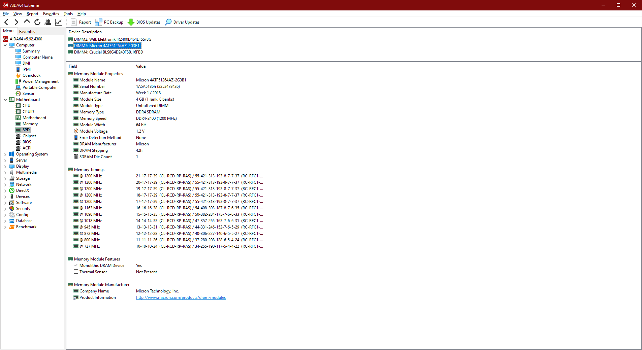This screenshot has height=350, width=642.
Task: Click the Refresh toolbar icon
Action: (37, 22)
